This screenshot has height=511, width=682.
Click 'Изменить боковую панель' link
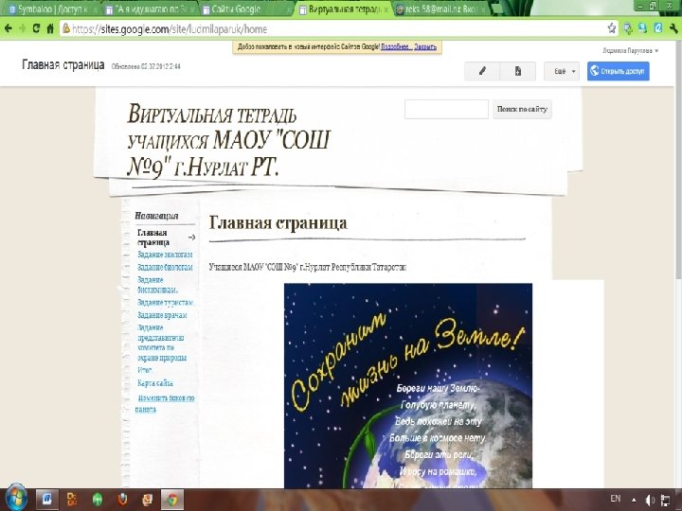pos(165,403)
